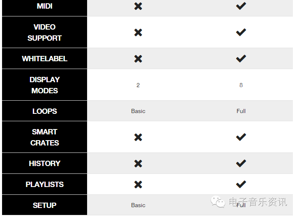Click the checkmark in the Whitelabel row
297x217 pixels.
pyautogui.click(x=241, y=59)
